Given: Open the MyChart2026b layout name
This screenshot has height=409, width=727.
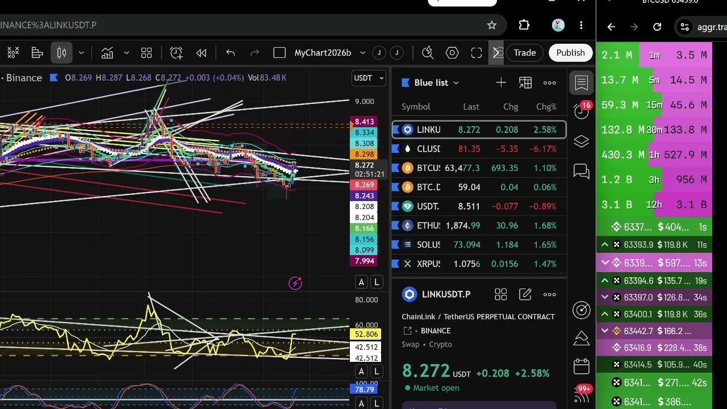Looking at the screenshot, I should (323, 53).
